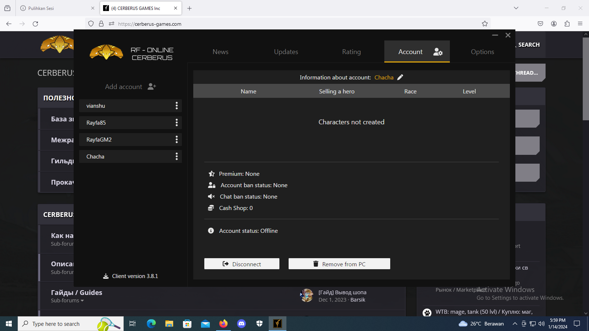Open File Explorer from taskbar

(x=169, y=324)
